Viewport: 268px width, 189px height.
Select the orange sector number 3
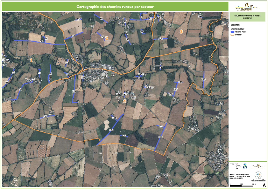click(x=181, y=31)
